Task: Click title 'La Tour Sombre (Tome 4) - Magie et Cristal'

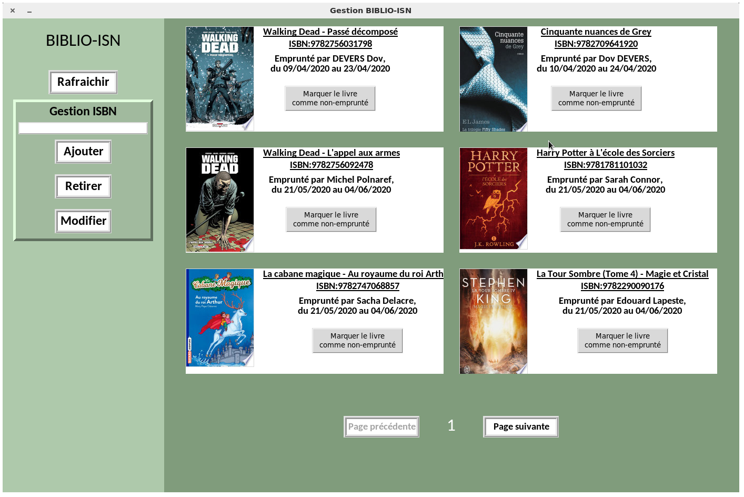Action: (622, 274)
